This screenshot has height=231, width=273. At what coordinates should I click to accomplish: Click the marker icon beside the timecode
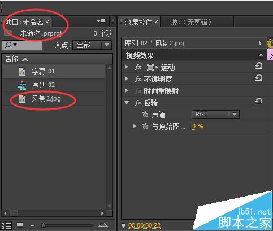tap(123, 225)
